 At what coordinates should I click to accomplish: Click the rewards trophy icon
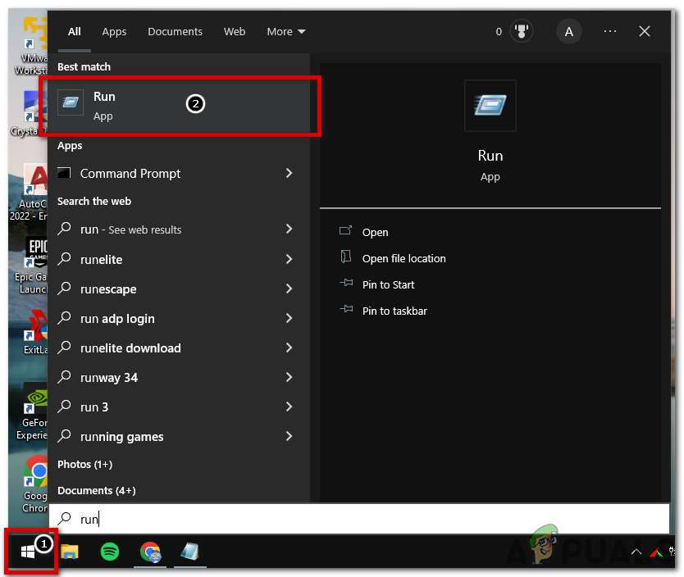522,31
